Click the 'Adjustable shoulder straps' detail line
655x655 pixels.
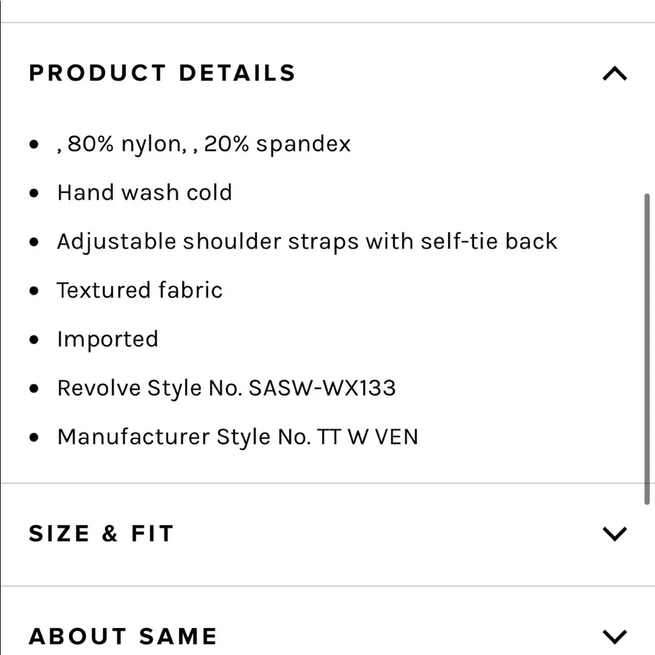coord(307,241)
